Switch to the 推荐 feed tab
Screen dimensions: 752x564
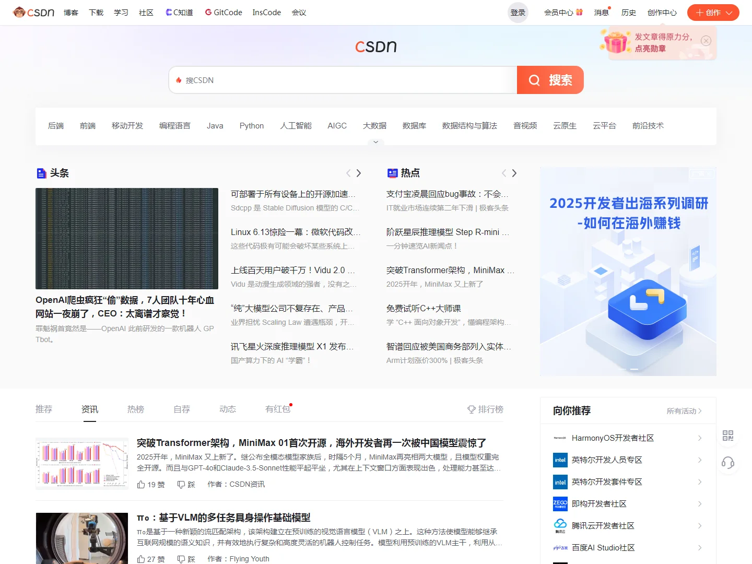[x=44, y=409]
